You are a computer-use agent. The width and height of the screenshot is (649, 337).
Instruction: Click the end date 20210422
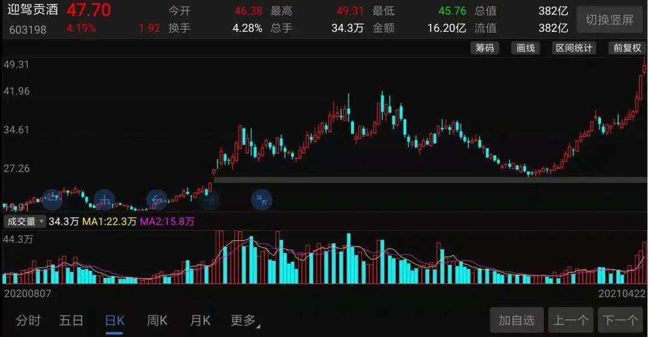(x=622, y=294)
